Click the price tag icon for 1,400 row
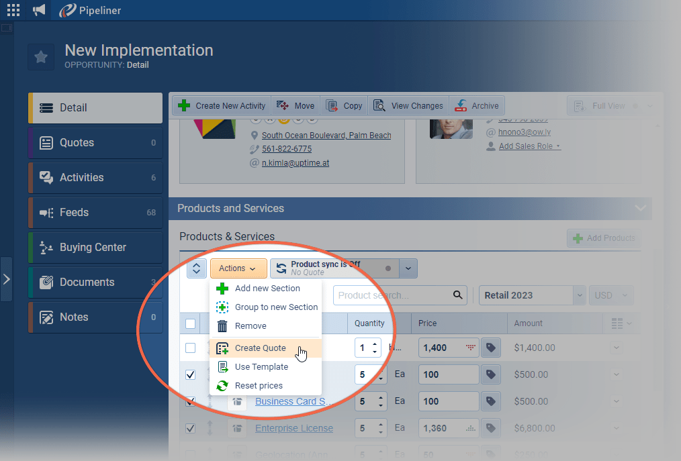 point(491,348)
